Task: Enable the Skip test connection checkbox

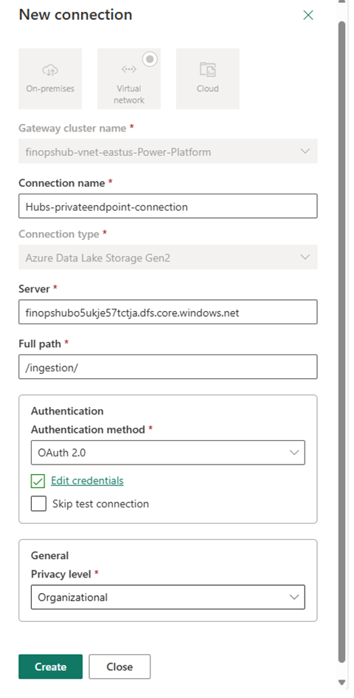Action: [x=38, y=504]
